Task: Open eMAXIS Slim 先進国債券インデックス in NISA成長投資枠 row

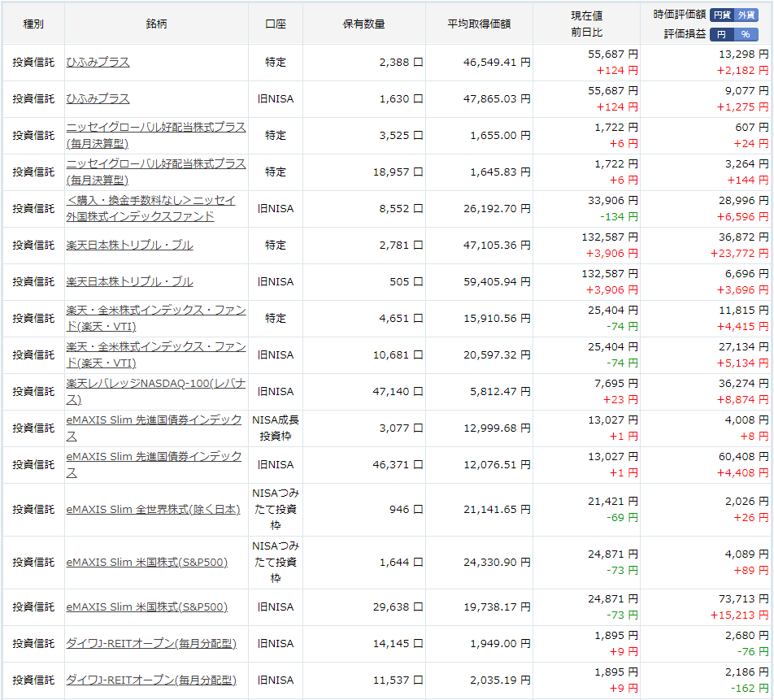Action: (154, 428)
